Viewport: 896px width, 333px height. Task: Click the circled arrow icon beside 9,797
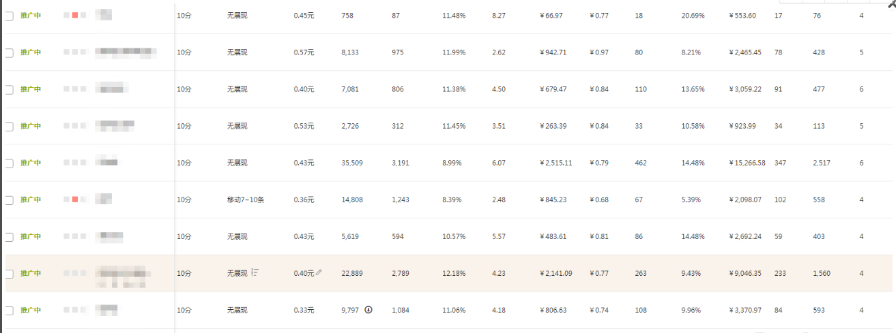tap(368, 310)
